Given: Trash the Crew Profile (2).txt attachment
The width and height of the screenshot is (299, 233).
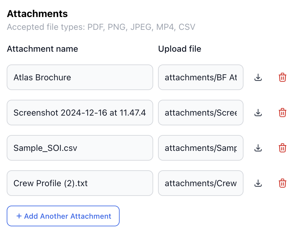Looking at the screenshot, I should 283,183.
